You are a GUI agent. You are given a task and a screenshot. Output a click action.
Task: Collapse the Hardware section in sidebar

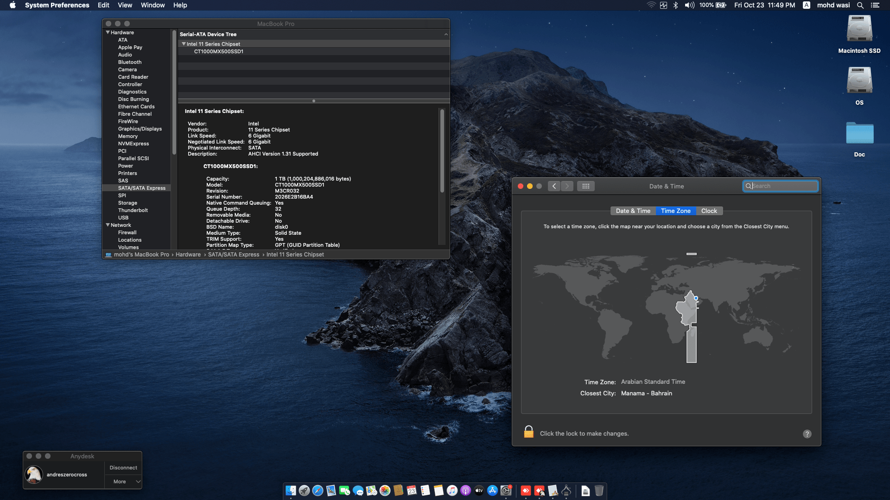(108, 32)
